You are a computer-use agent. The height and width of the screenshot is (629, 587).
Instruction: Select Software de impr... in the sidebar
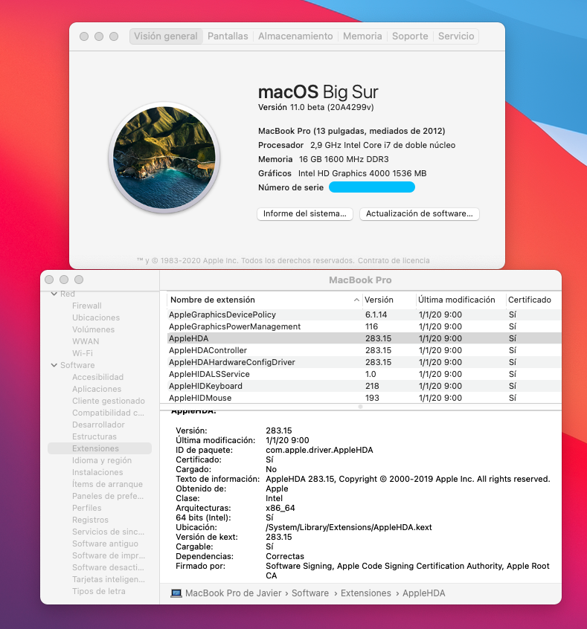coord(109,555)
